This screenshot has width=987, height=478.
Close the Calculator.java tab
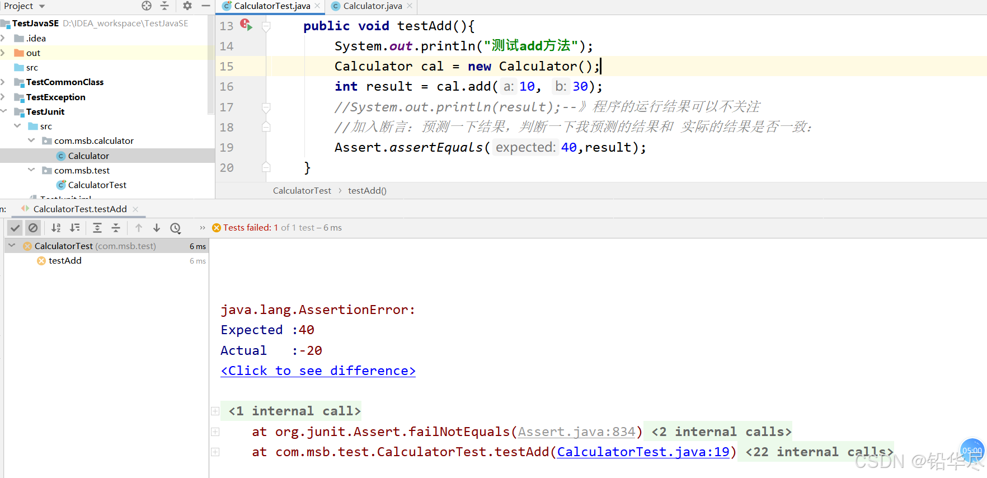pos(410,6)
